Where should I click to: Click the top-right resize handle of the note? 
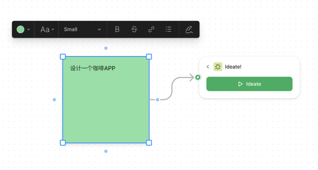click(x=149, y=57)
